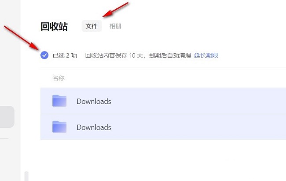This screenshot has width=286, height=181.
Task: Click the red arrow pointing at select-all checkmark
Action: [22, 38]
